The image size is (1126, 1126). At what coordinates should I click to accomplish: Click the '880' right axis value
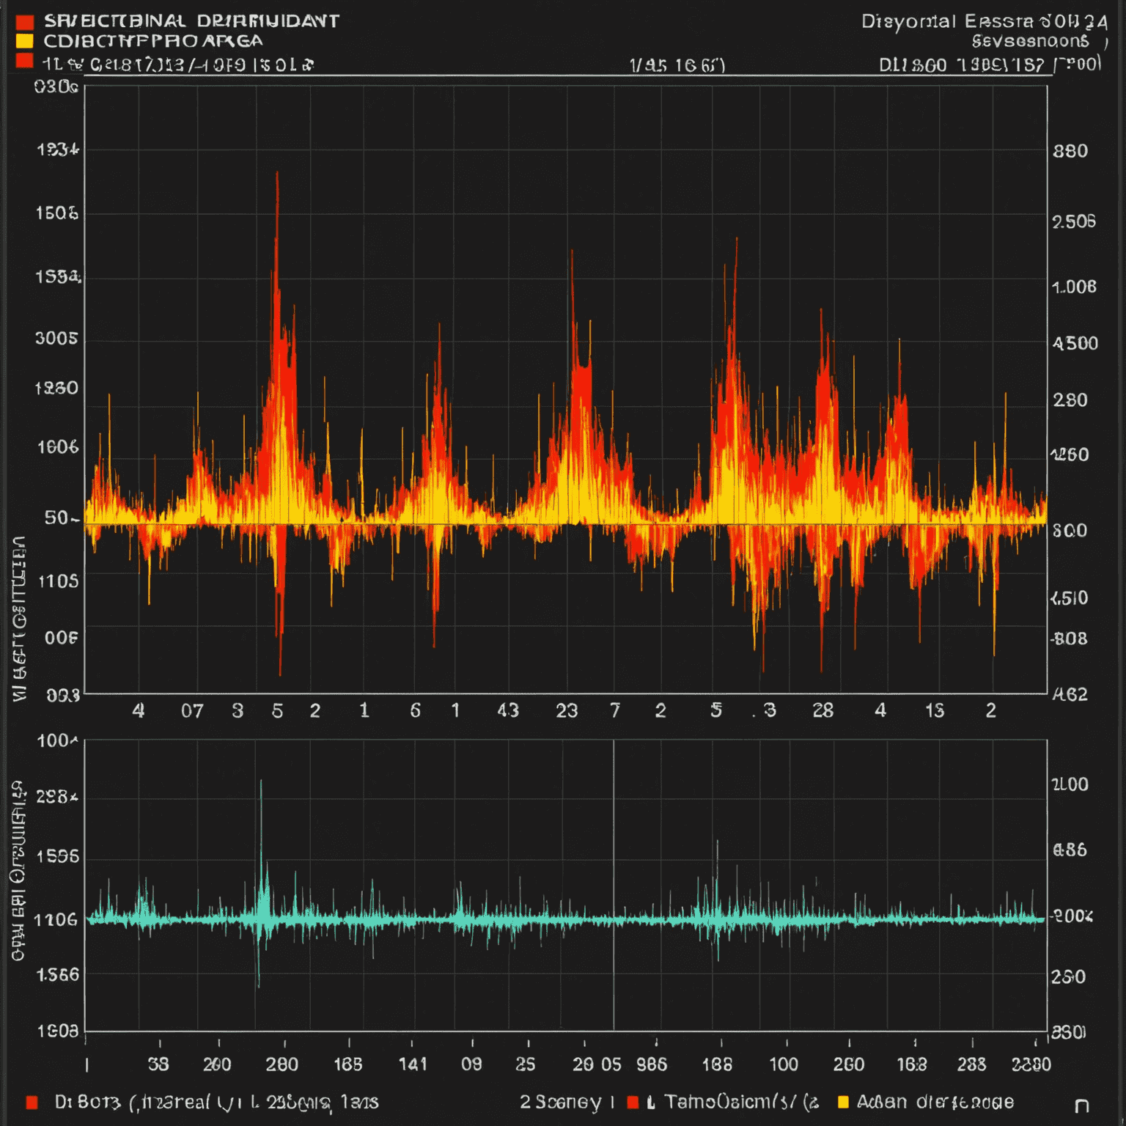pyautogui.click(x=1070, y=151)
